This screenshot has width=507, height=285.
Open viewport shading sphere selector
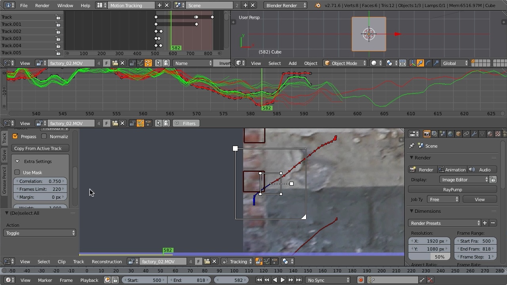(376, 63)
